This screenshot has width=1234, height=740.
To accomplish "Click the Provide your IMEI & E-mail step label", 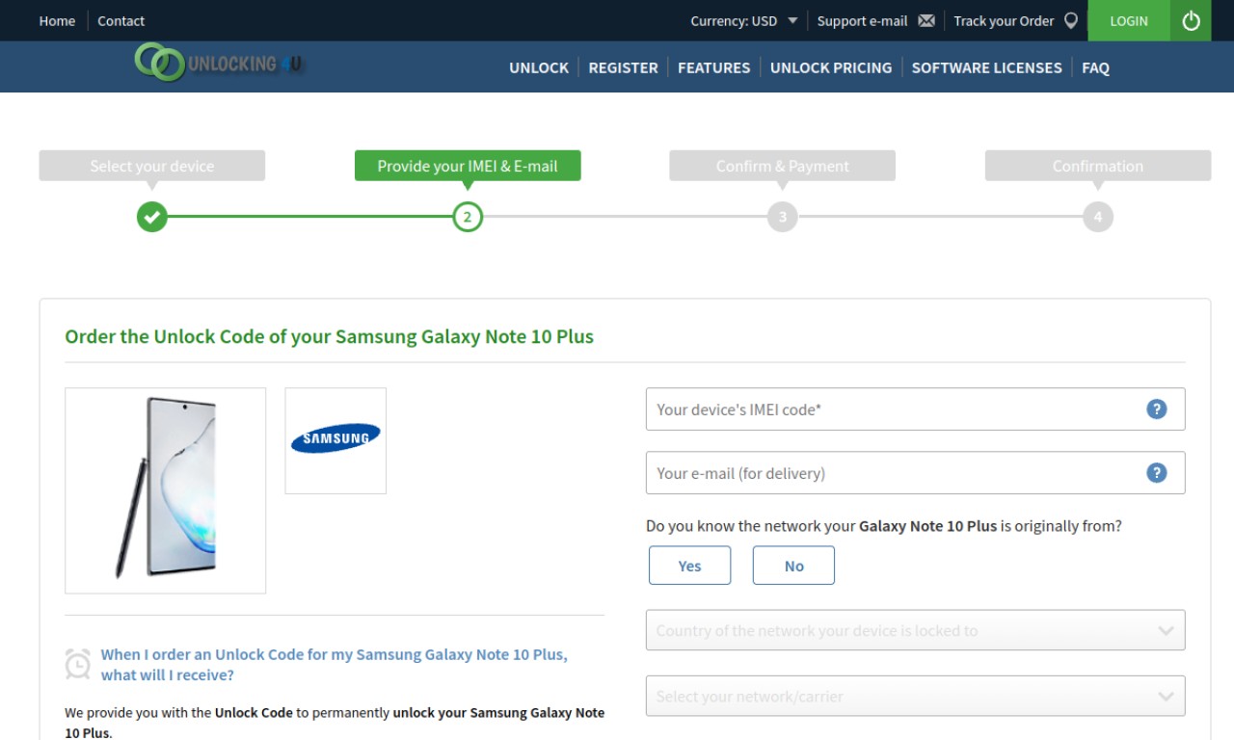I will click(x=468, y=166).
